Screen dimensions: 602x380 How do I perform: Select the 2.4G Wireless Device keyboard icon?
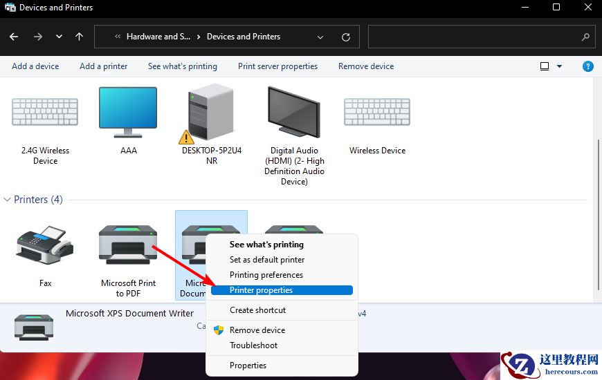[x=45, y=112]
